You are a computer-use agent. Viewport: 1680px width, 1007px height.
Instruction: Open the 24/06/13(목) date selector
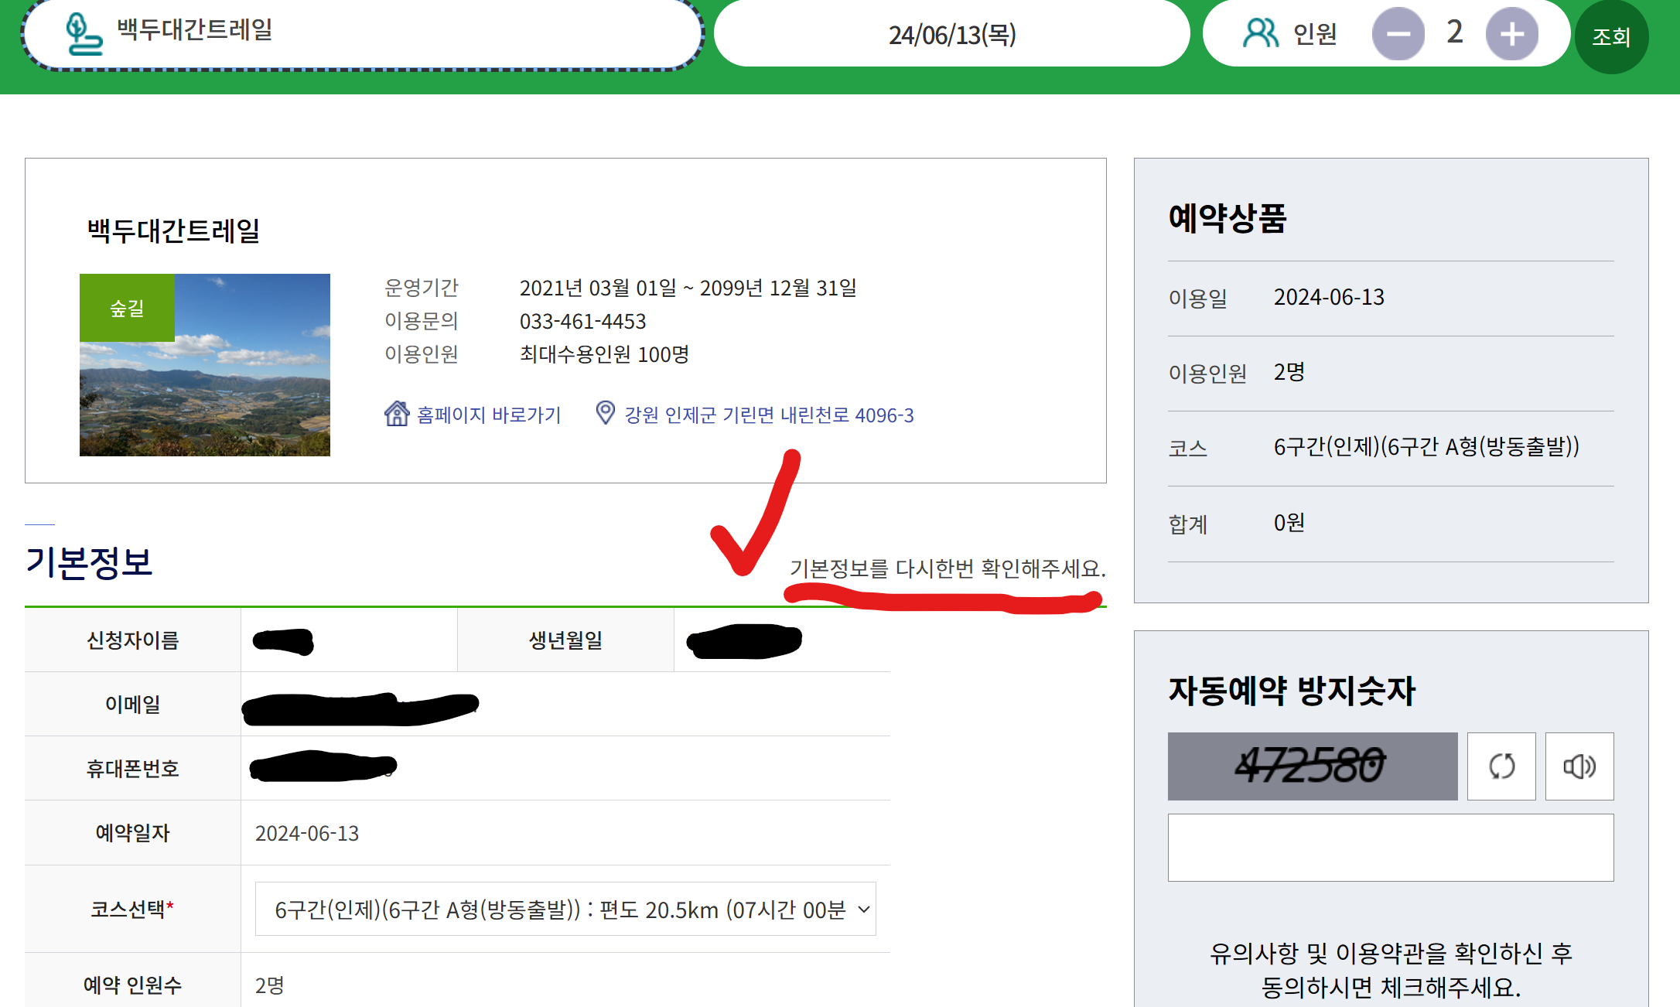click(951, 35)
